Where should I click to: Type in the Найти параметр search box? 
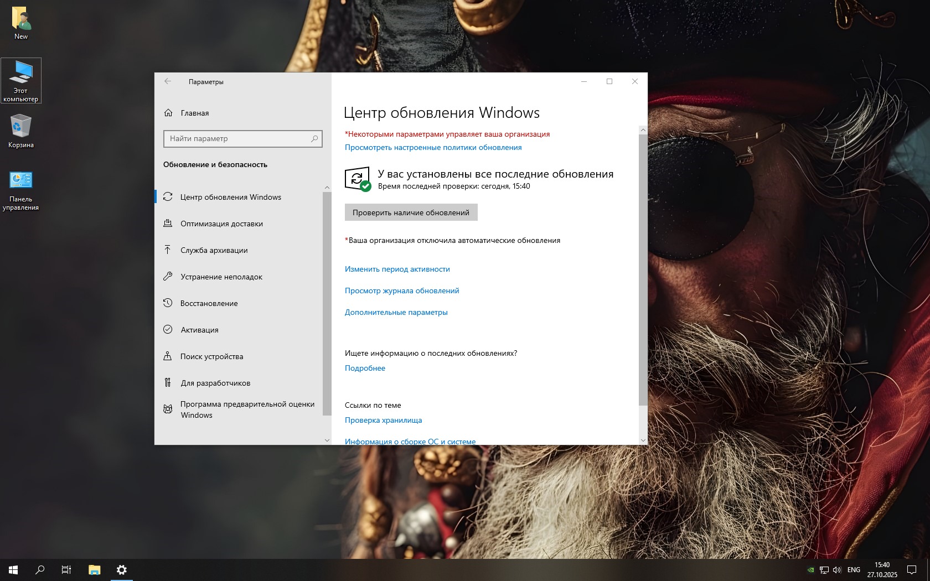(238, 138)
